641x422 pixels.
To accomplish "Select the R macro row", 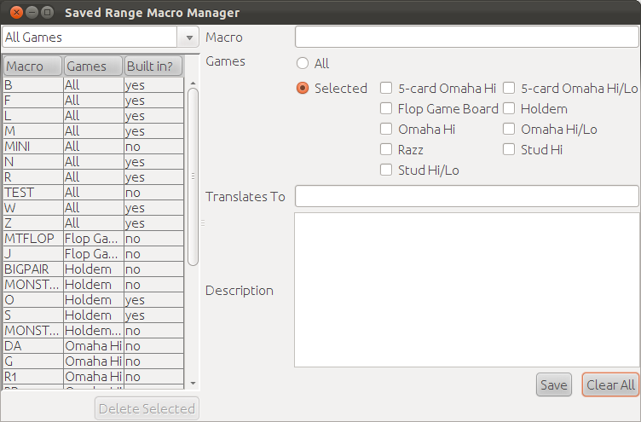I will point(94,177).
